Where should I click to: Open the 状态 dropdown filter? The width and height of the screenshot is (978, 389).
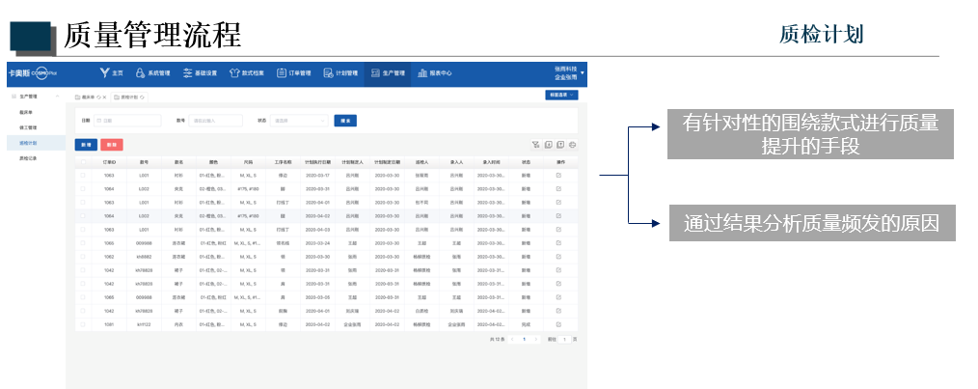click(298, 121)
